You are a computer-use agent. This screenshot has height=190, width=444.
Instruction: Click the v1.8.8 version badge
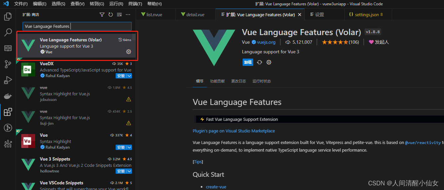point(373,32)
